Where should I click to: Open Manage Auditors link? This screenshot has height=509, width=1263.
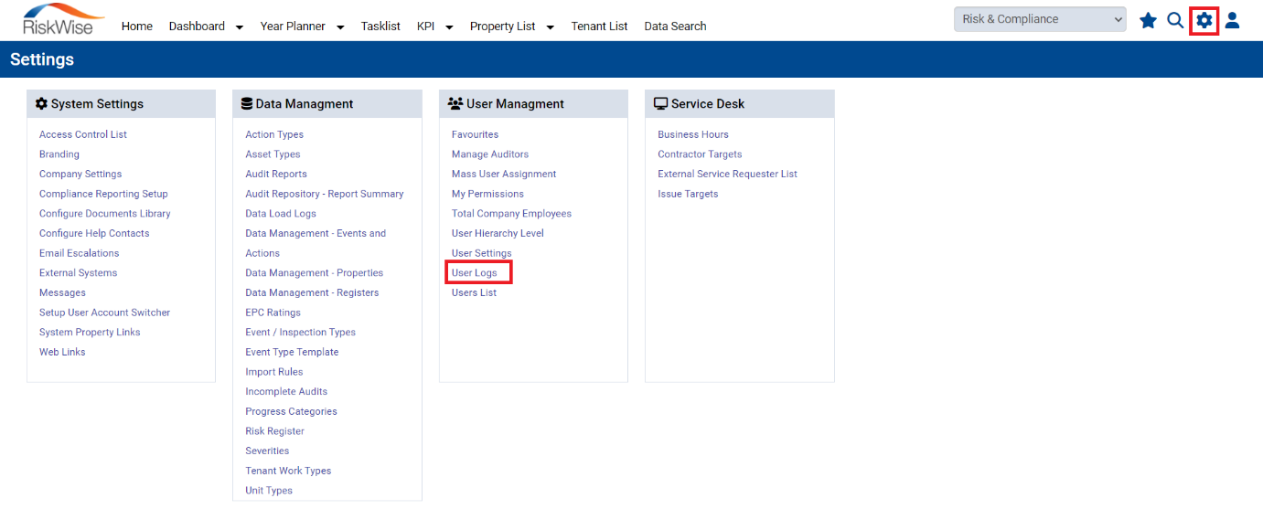[x=490, y=154]
